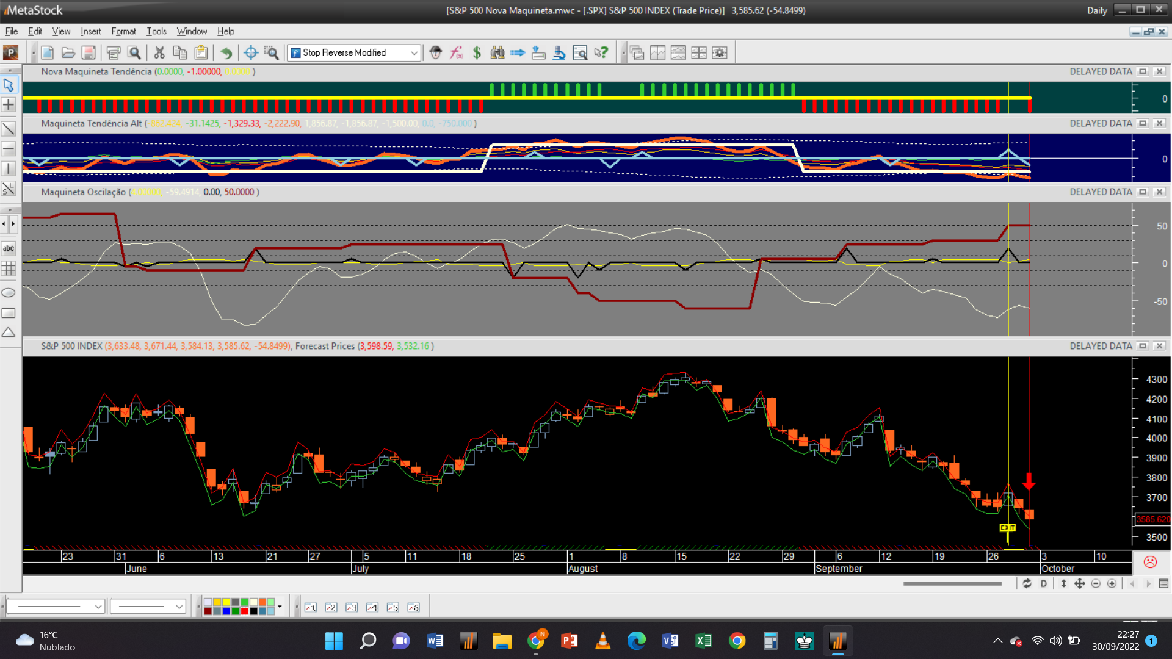This screenshot has height=659, width=1172.
Task: Open the Tools menu
Action: point(156,31)
